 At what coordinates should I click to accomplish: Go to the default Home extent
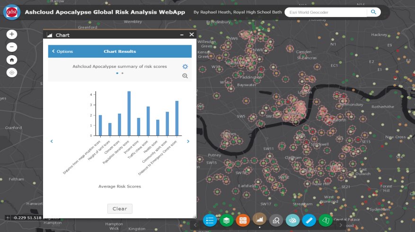[x=12, y=60]
